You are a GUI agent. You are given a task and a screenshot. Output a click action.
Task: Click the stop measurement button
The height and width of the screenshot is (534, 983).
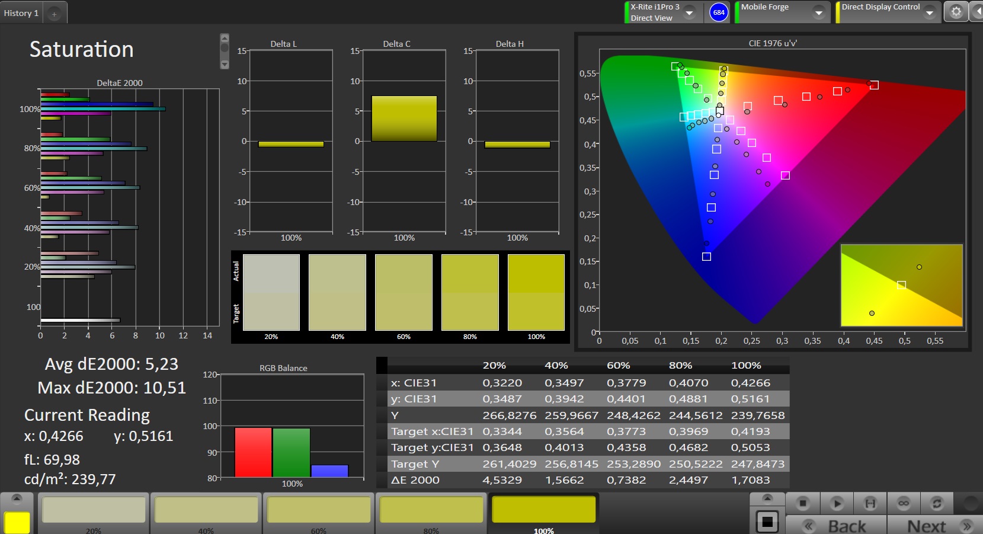803,503
